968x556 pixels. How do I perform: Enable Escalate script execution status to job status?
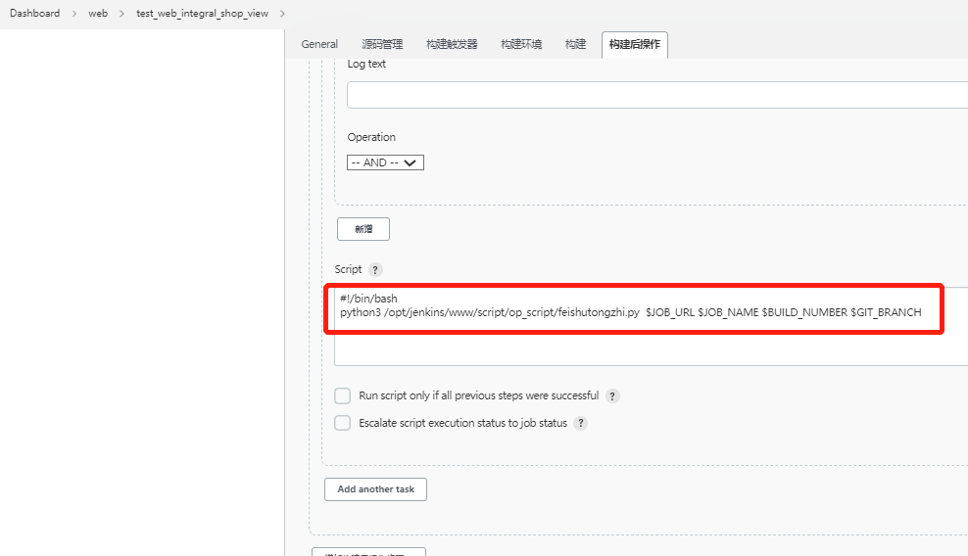pos(343,423)
